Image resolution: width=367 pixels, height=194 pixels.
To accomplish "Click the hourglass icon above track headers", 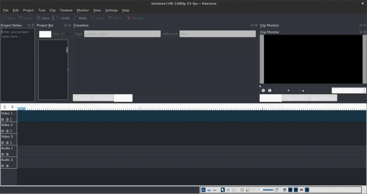I will (5, 107).
